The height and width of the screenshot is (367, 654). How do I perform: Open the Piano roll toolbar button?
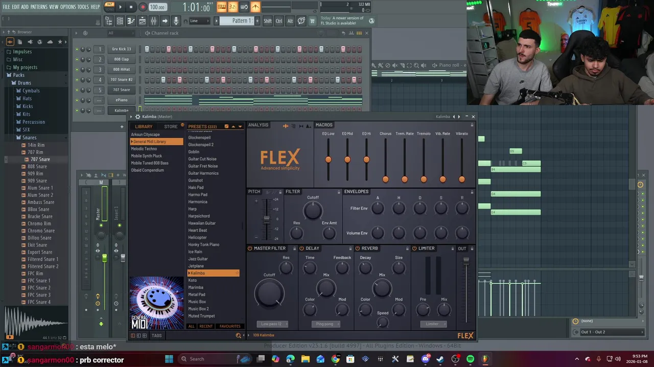[131, 21]
